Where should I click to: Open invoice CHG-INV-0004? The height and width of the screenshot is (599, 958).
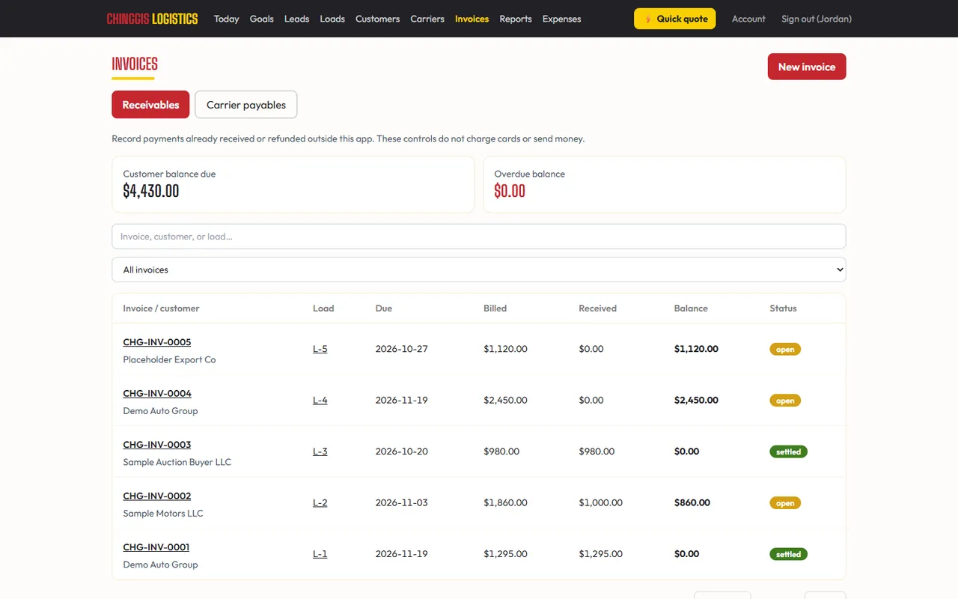pos(157,393)
